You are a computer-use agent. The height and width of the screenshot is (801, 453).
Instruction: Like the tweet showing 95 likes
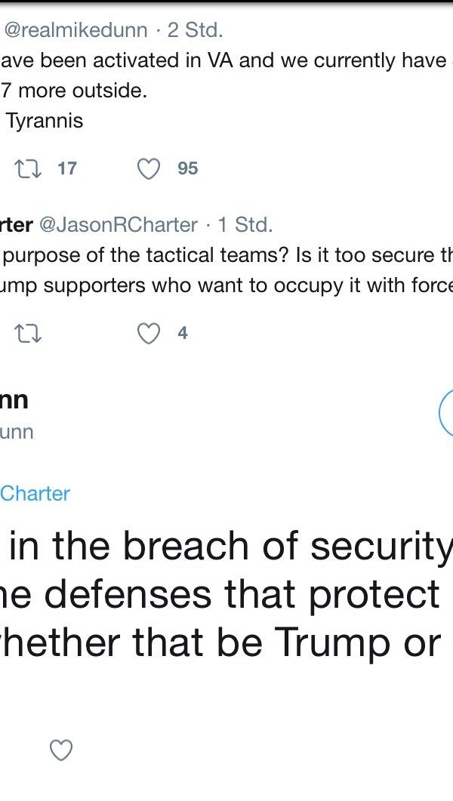[149, 168]
